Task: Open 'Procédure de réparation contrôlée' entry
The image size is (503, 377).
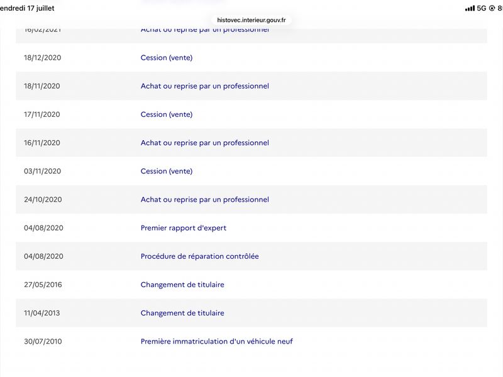Action: click(x=199, y=256)
